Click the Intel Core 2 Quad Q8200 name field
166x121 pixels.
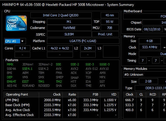point(61,15)
